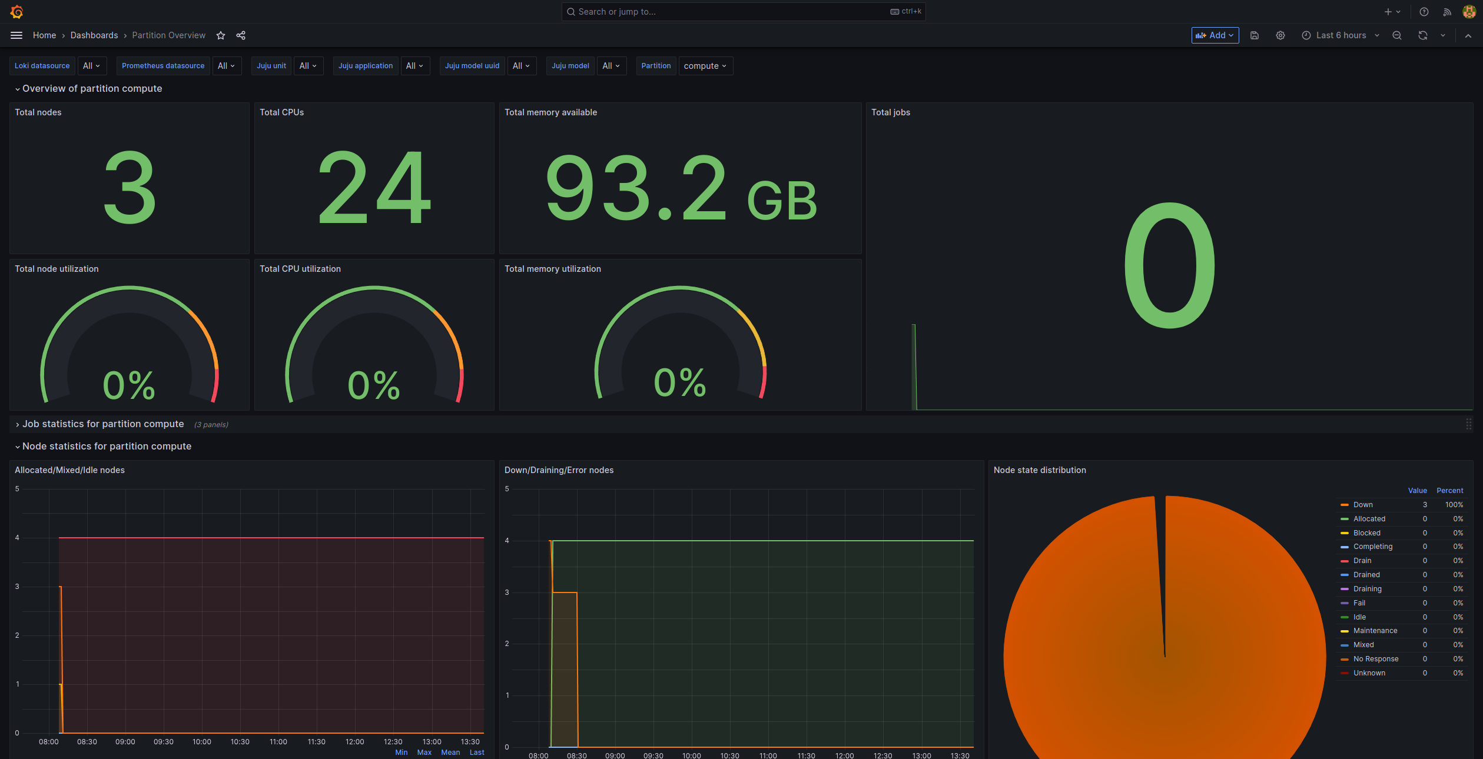Open the help question mark icon

point(1424,12)
